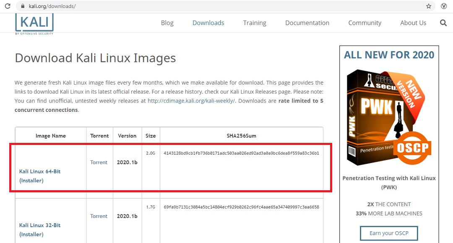Bookmark this page with the star icon
Screen dimensions: 453x243
(429, 6)
